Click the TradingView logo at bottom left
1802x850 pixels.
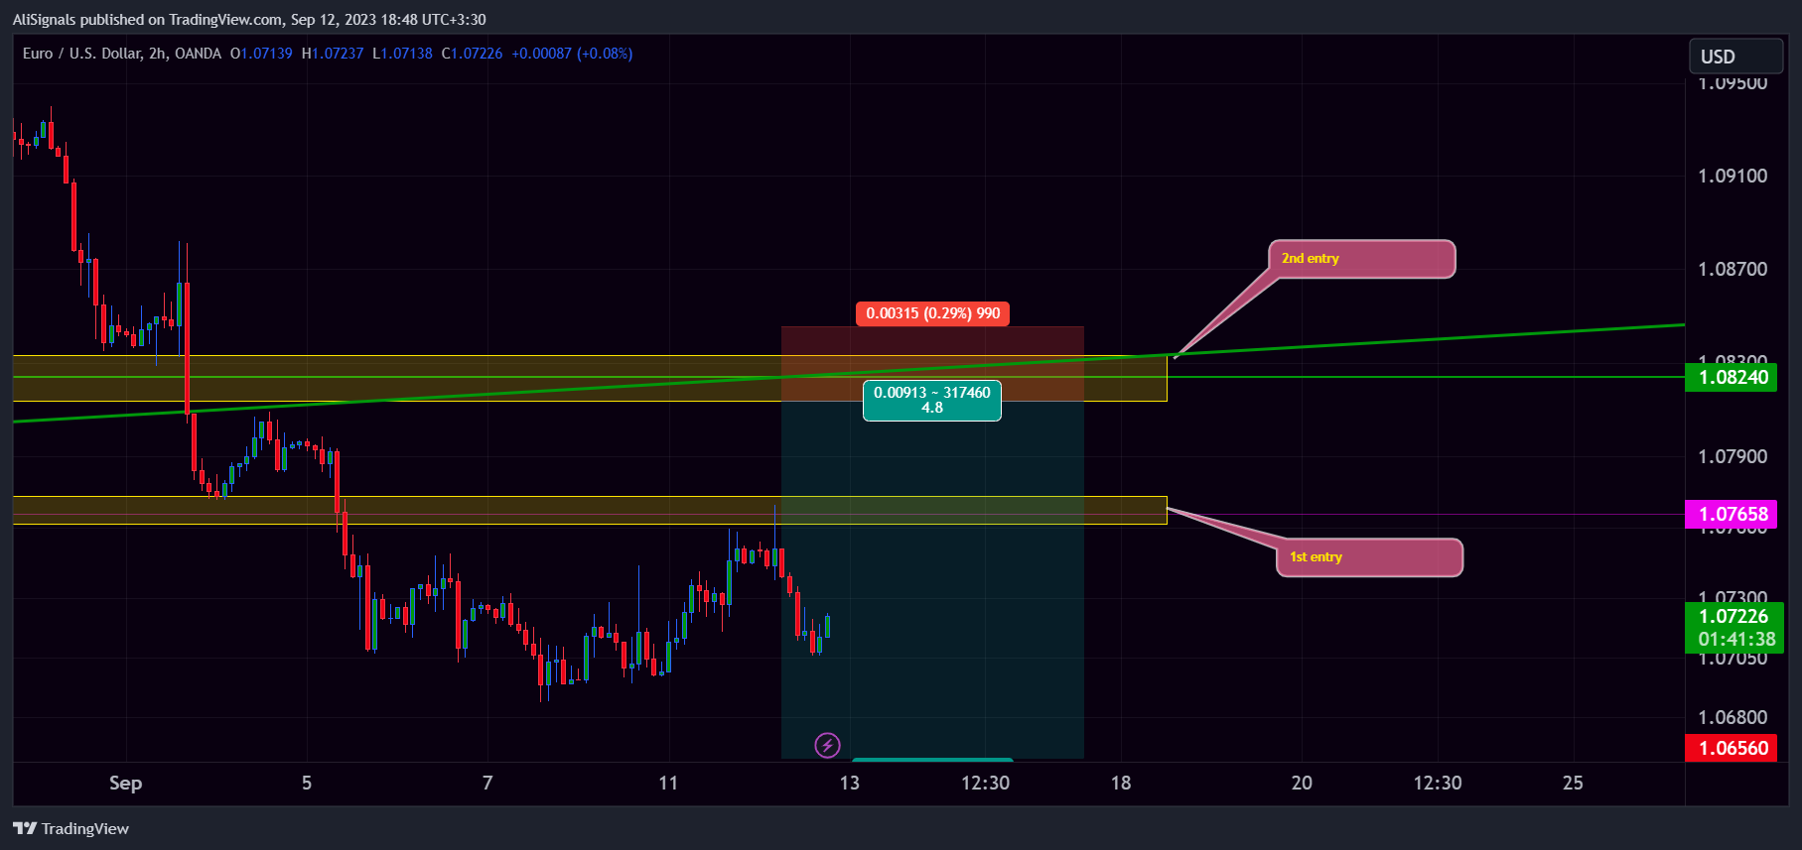[71, 828]
